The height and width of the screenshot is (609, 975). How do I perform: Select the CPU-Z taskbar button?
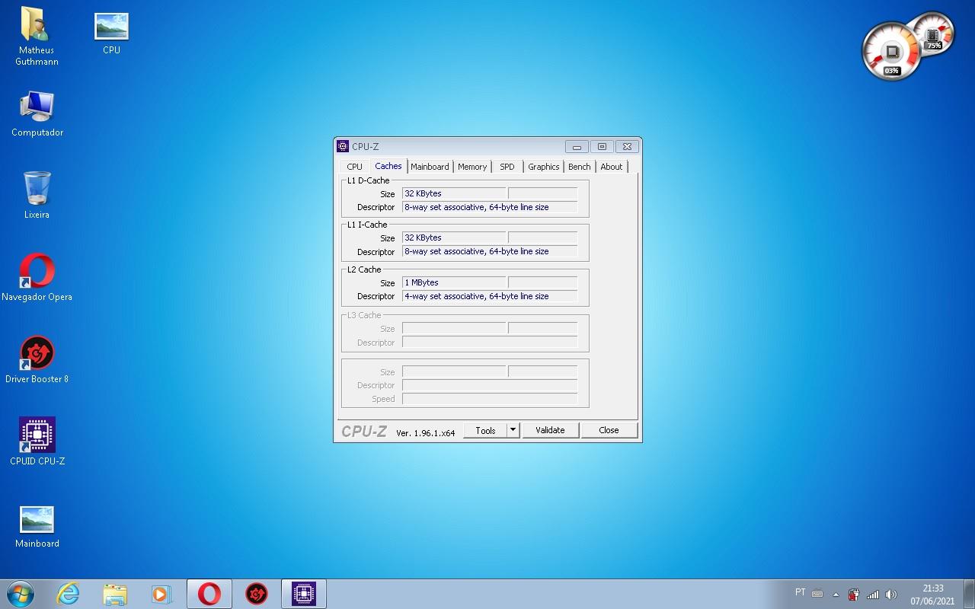(304, 594)
